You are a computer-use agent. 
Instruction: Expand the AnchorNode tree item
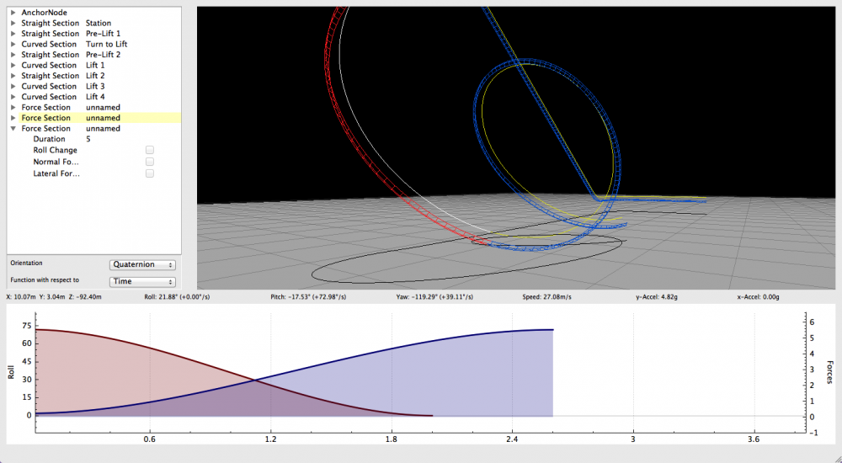pos(13,13)
